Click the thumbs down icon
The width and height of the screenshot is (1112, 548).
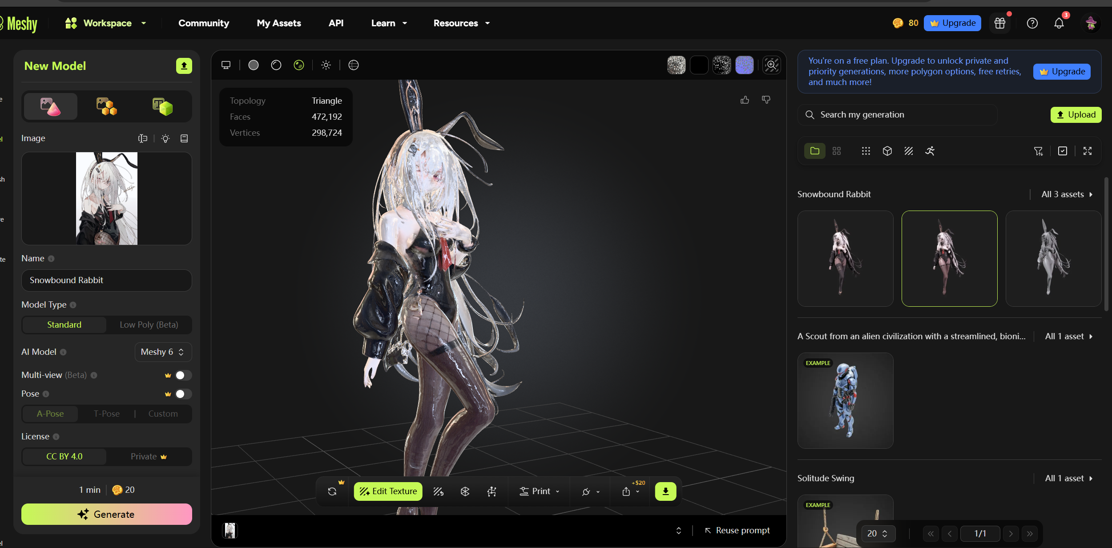(766, 100)
